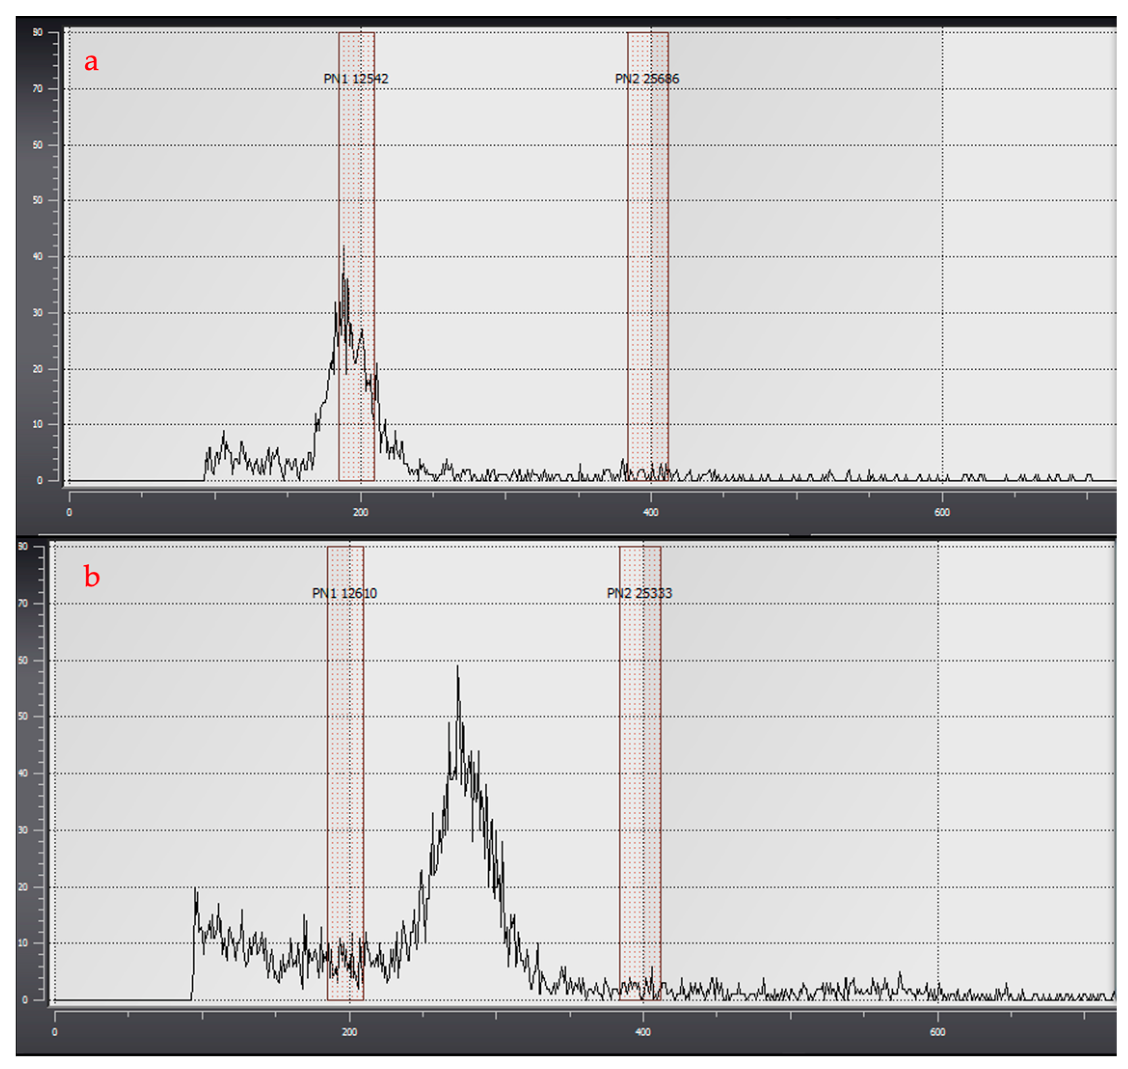The height and width of the screenshot is (1069, 1128).
Task: Click the 0 tick on bottom x-axis
Action: point(55,1031)
